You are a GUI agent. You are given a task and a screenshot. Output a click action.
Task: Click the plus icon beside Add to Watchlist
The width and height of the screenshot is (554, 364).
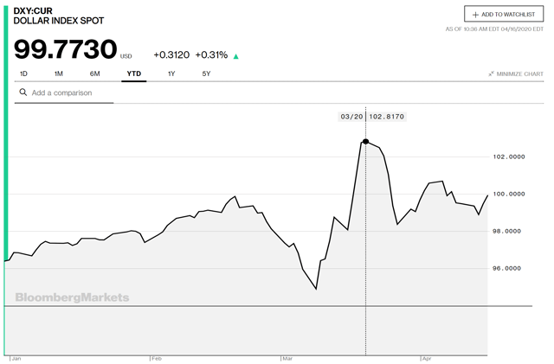click(x=476, y=15)
